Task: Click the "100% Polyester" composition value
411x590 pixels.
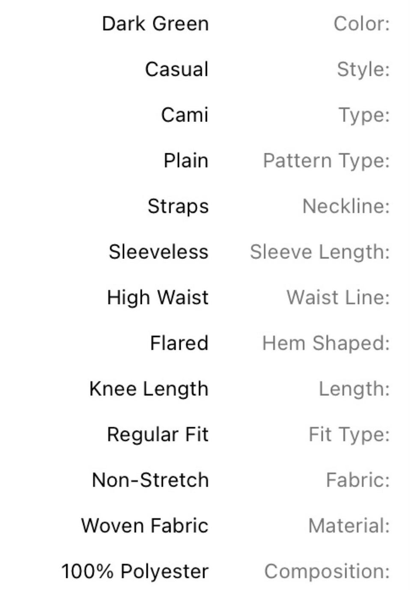Action: [x=135, y=571]
